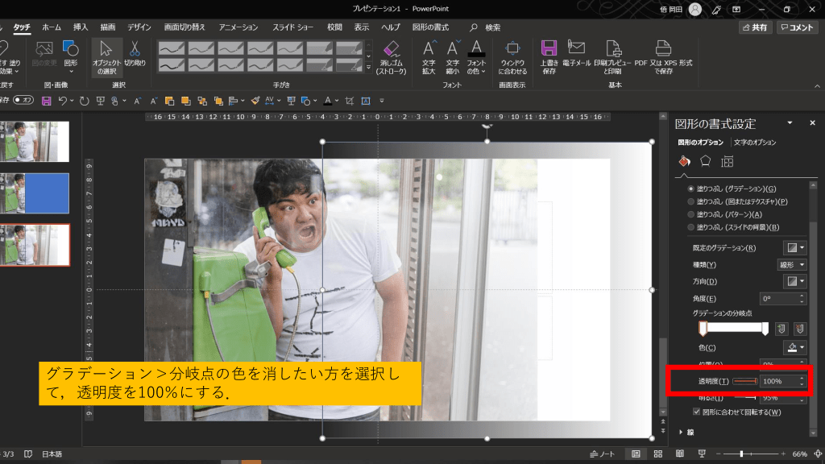825x464 pixels.
Task: Click the transparency slider
Action: pos(744,381)
